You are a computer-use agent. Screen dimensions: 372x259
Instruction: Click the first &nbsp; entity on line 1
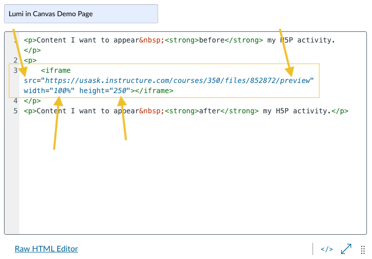(x=152, y=40)
